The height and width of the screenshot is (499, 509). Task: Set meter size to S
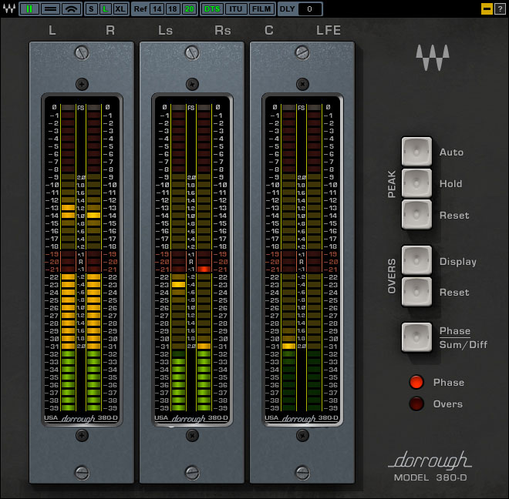click(91, 8)
